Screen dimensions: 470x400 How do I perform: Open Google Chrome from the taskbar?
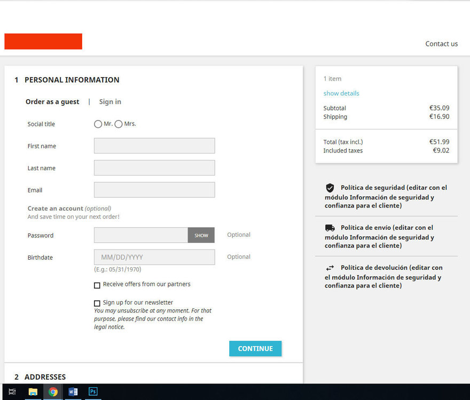point(53,391)
